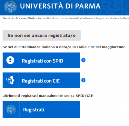Open help icon next to CIE registration
The width and height of the screenshot is (129, 126).
tap(84, 80)
